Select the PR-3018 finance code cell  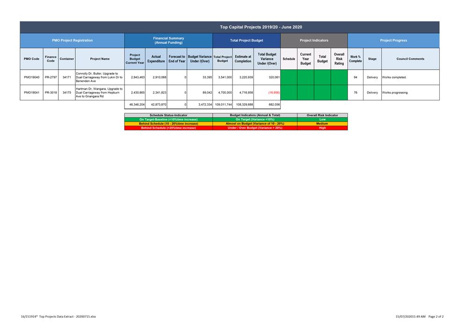pos(51,93)
